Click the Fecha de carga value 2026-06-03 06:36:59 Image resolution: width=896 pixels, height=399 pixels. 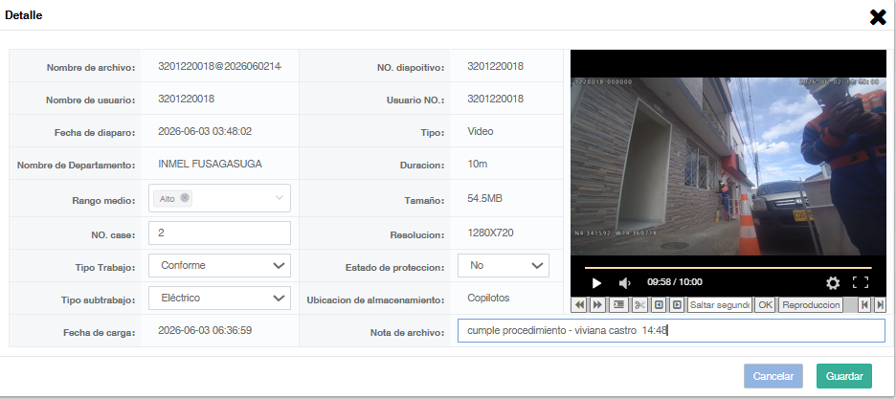click(x=205, y=330)
